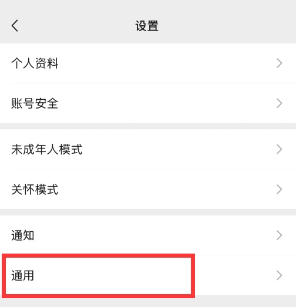Open 个人资料 profile settings
The image size is (296, 307).
[x=35, y=63]
